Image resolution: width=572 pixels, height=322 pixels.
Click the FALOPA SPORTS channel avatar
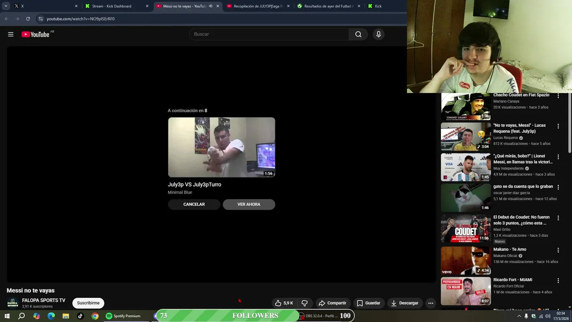[13, 303]
